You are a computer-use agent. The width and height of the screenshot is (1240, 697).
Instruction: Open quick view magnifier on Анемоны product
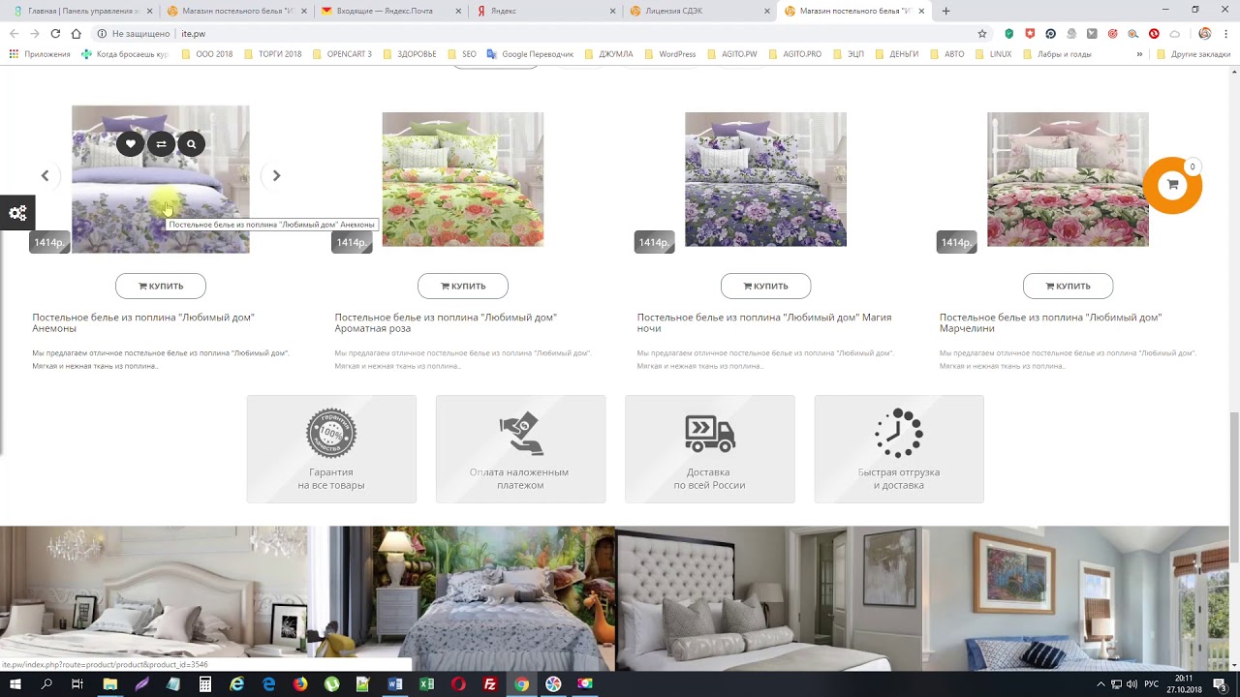coord(192,144)
